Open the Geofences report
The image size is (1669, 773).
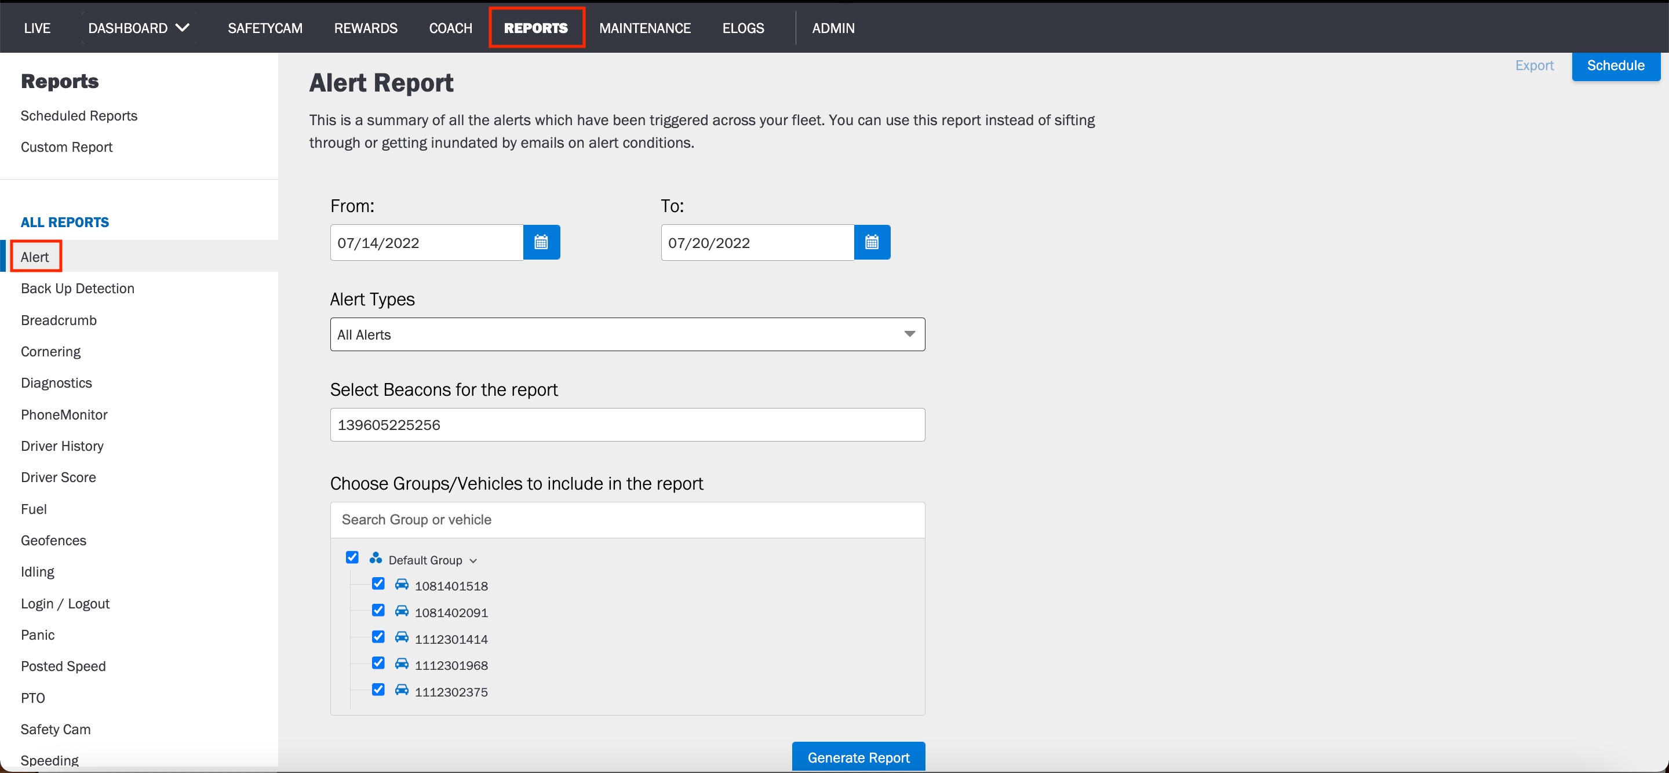54,541
